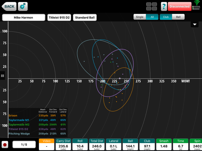Open help via the question mark icon
Image resolution: width=202 pixels, height=151 pixels.
164,6
